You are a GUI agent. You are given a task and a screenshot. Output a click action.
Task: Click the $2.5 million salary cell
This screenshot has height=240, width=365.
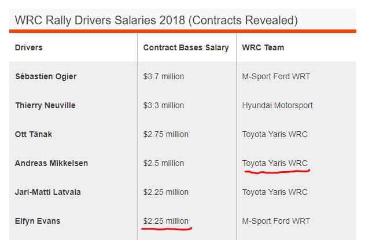click(164, 163)
